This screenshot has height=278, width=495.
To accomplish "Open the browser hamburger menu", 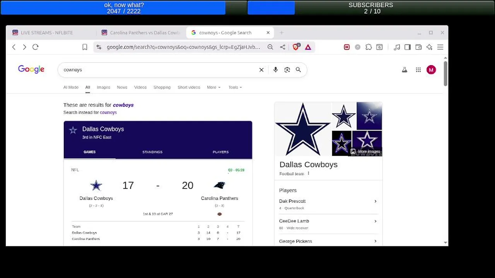I will (440, 47).
